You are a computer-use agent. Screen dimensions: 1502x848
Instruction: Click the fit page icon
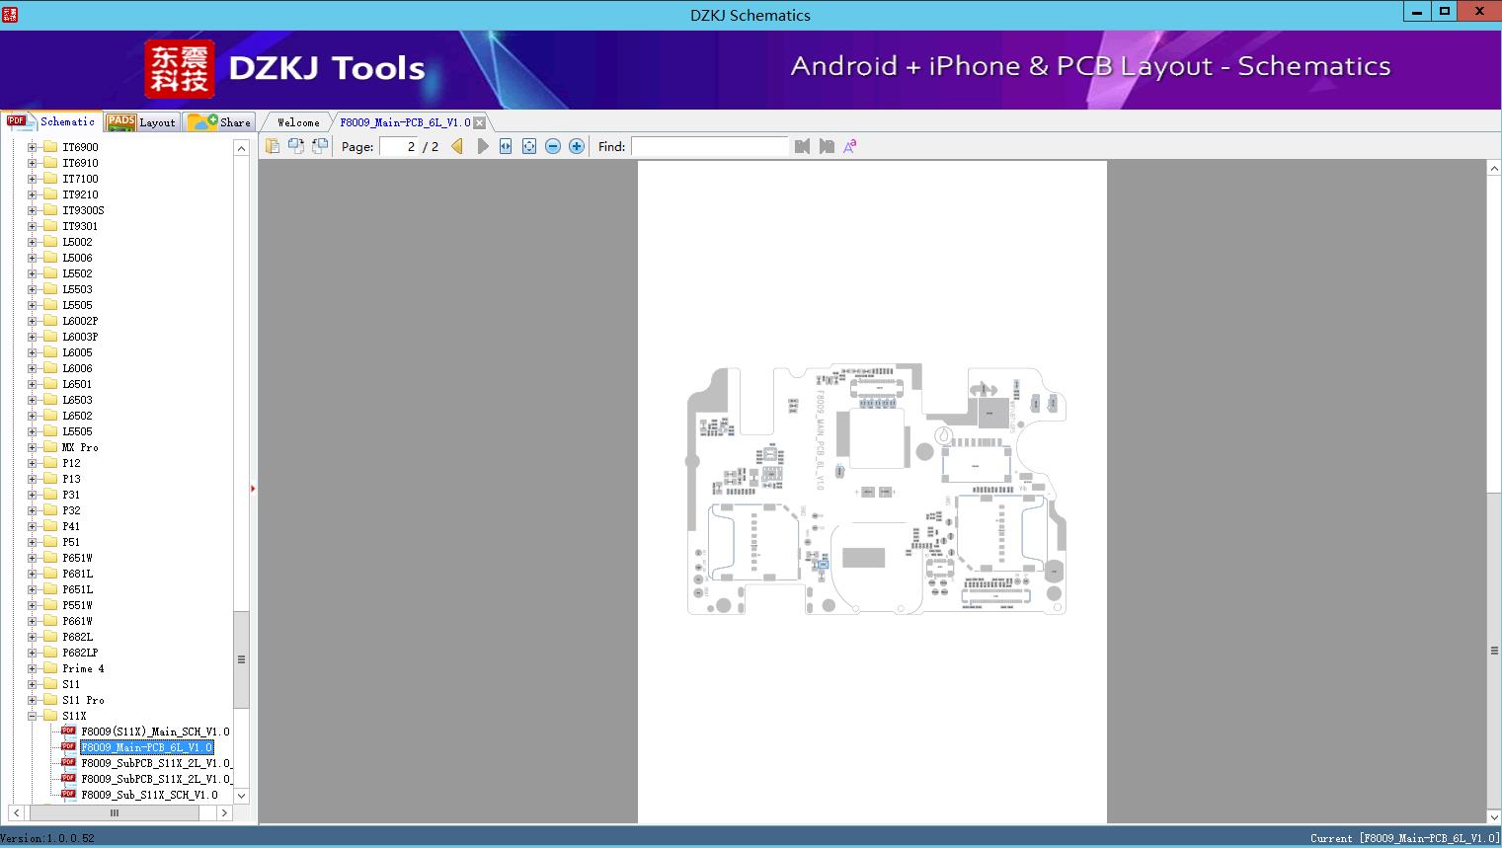529,146
